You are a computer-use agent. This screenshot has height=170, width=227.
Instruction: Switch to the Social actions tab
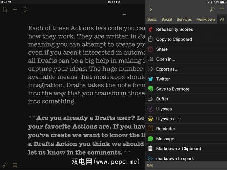167,19
